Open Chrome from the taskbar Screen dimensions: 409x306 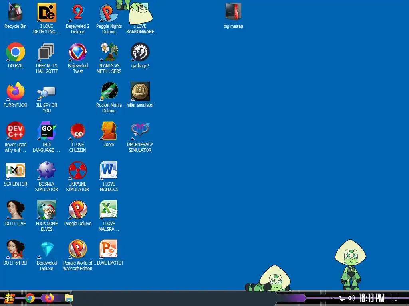pyautogui.click(x=30, y=298)
